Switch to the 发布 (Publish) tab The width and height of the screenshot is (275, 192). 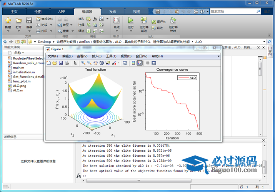(113, 12)
